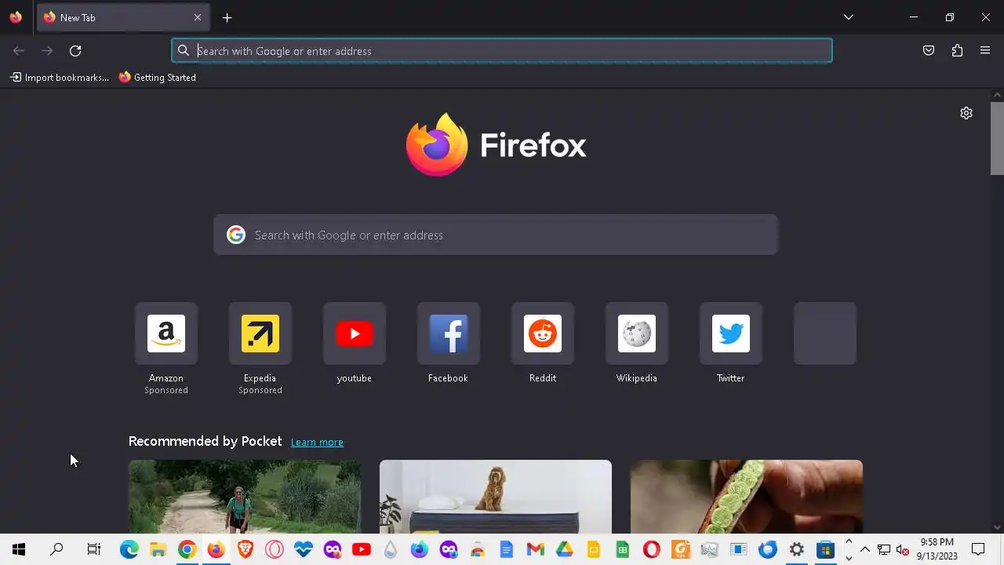Launch Google Chrome from taskbar
The width and height of the screenshot is (1004, 565).
tap(187, 549)
